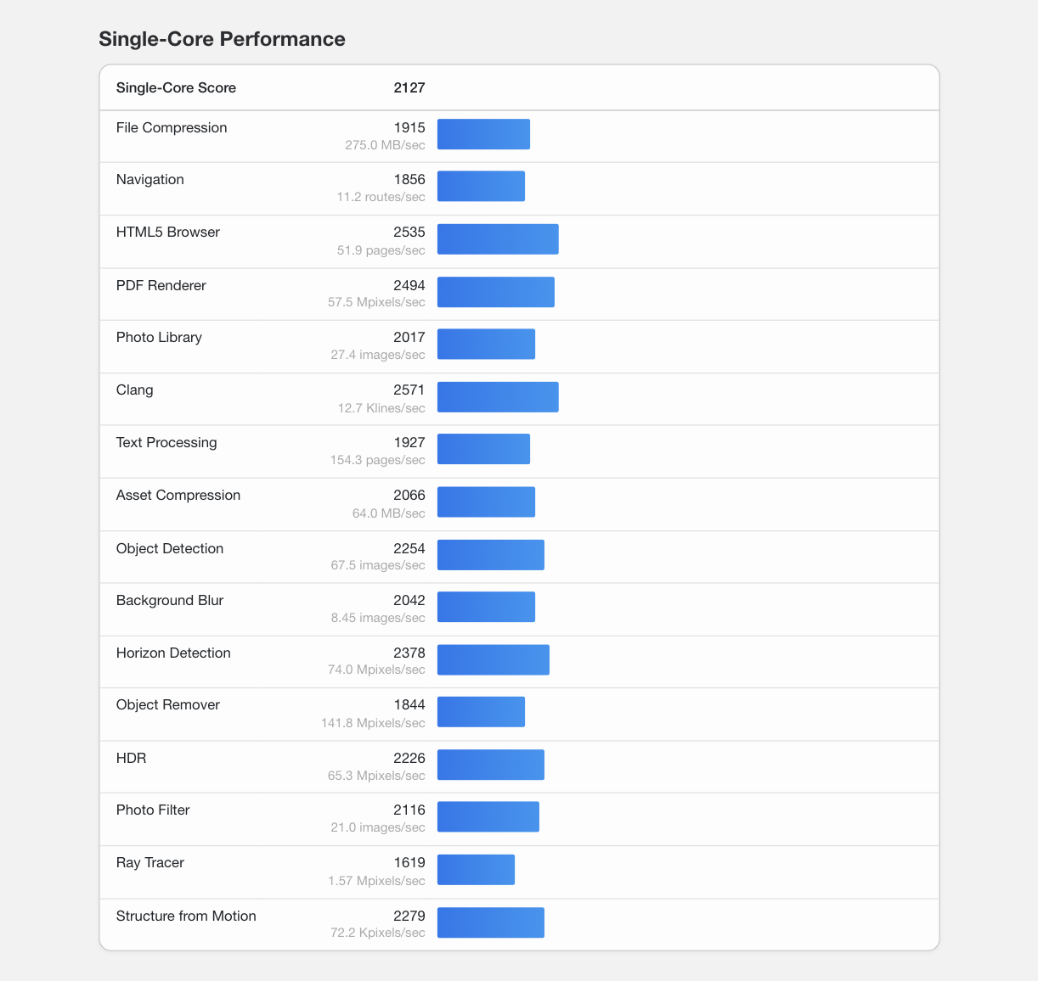Click the Ray Tracer score bar
Screen dimensions: 1038x981
click(476, 870)
